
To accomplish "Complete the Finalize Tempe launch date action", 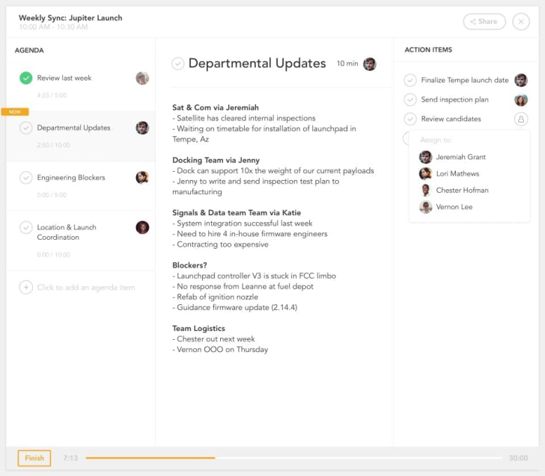I will pyautogui.click(x=410, y=80).
